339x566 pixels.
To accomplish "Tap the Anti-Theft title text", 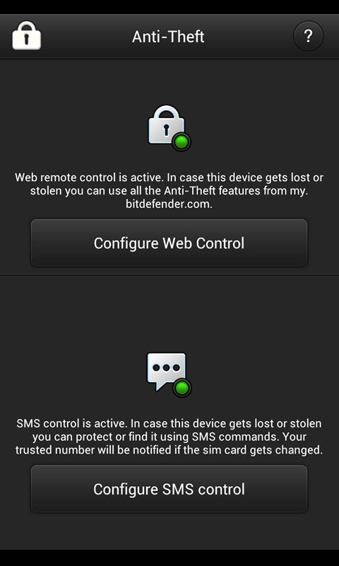I will click(x=168, y=37).
